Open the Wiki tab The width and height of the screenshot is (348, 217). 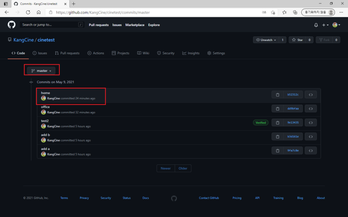[x=143, y=53]
